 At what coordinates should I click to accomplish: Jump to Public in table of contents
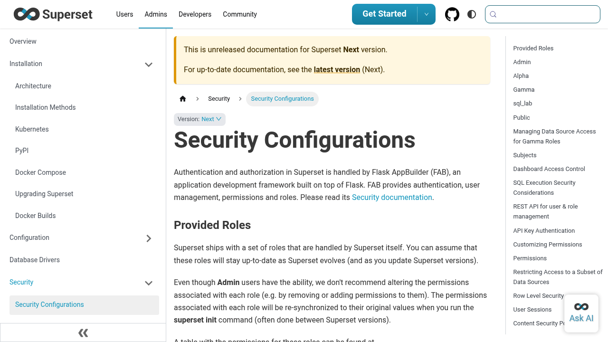coord(522,118)
